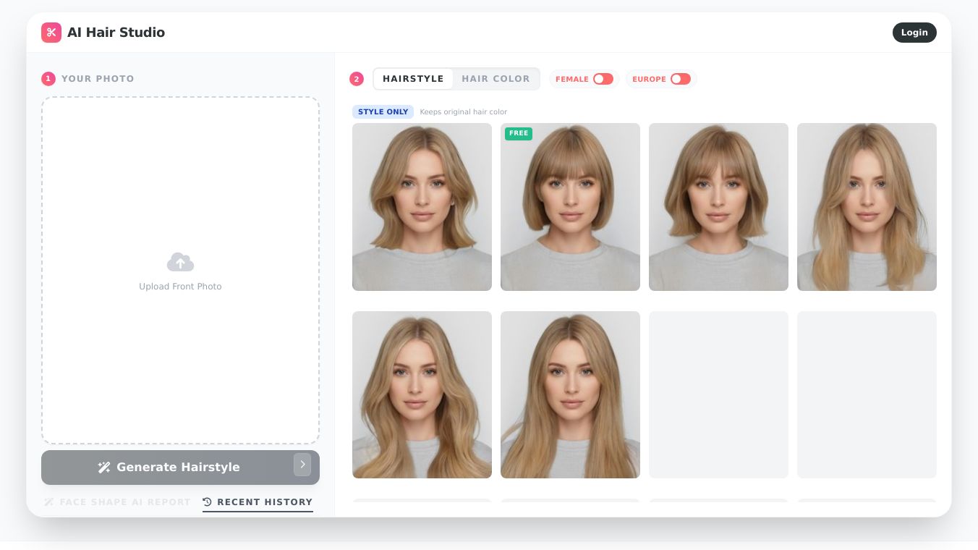Select the HAIRSTYLE tab
The image size is (978, 550).
click(x=413, y=79)
